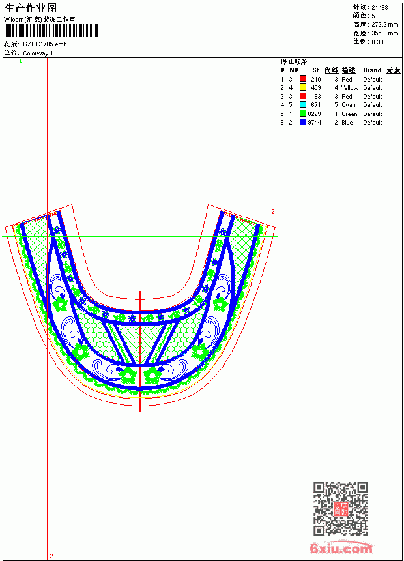The width and height of the screenshot is (404, 561).
Task: Select the height value 272.2 mm
Action: [x=384, y=25]
